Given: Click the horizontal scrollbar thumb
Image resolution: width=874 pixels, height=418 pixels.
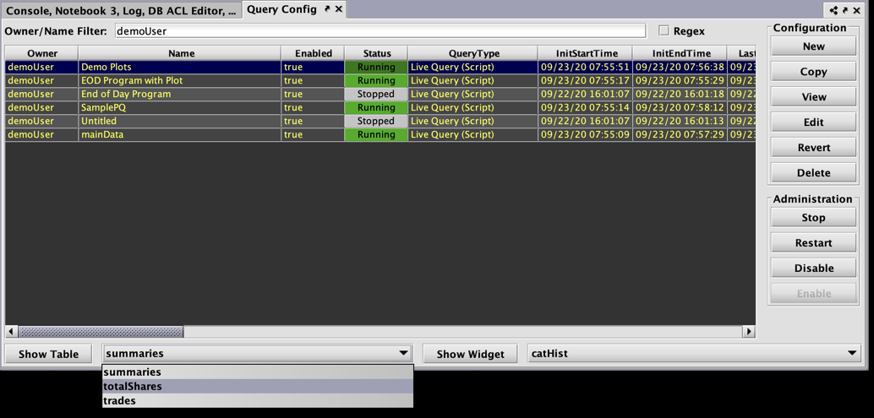Looking at the screenshot, I should pyautogui.click(x=101, y=332).
